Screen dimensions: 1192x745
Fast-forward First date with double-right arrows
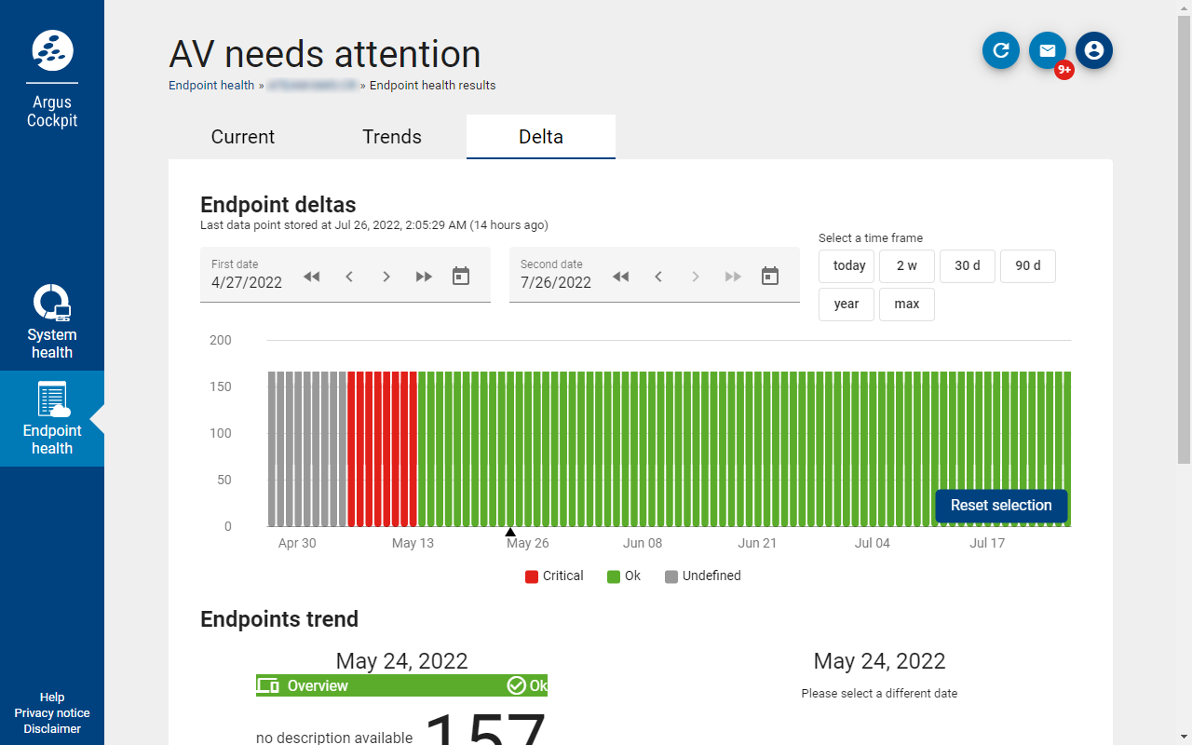pyautogui.click(x=424, y=277)
